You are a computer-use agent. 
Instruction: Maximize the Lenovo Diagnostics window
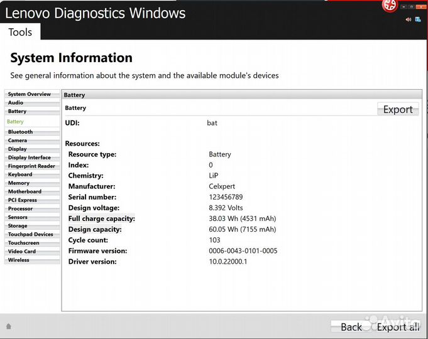pos(412,7)
